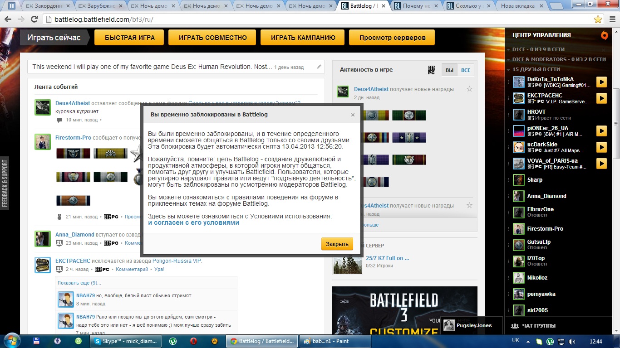Open the system tray volume control
620x348 pixels.
tap(572, 341)
